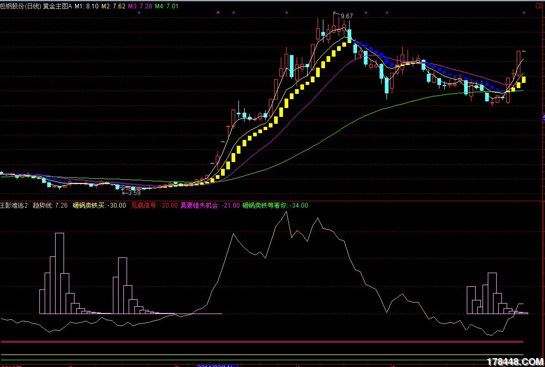
Task: Click the 莫要错失机会: -21.00 reading
Action: [210, 206]
